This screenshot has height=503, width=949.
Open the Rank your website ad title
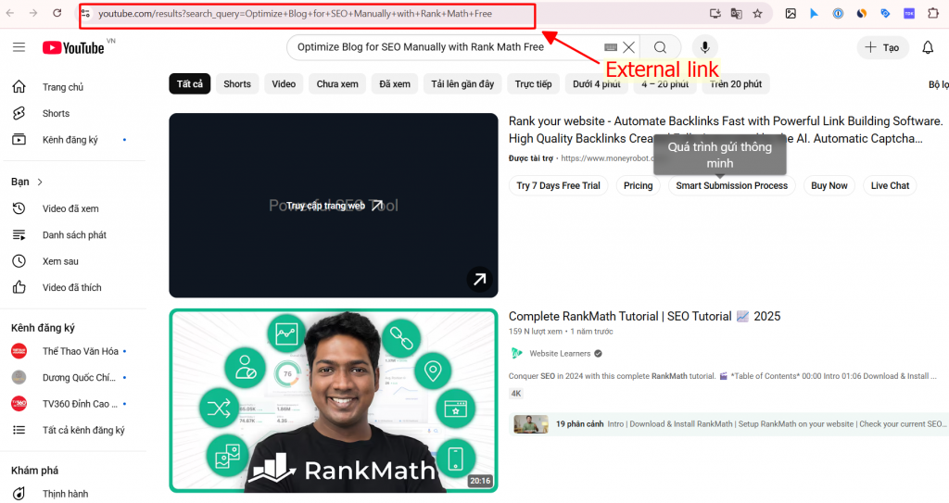(x=726, y=130)
